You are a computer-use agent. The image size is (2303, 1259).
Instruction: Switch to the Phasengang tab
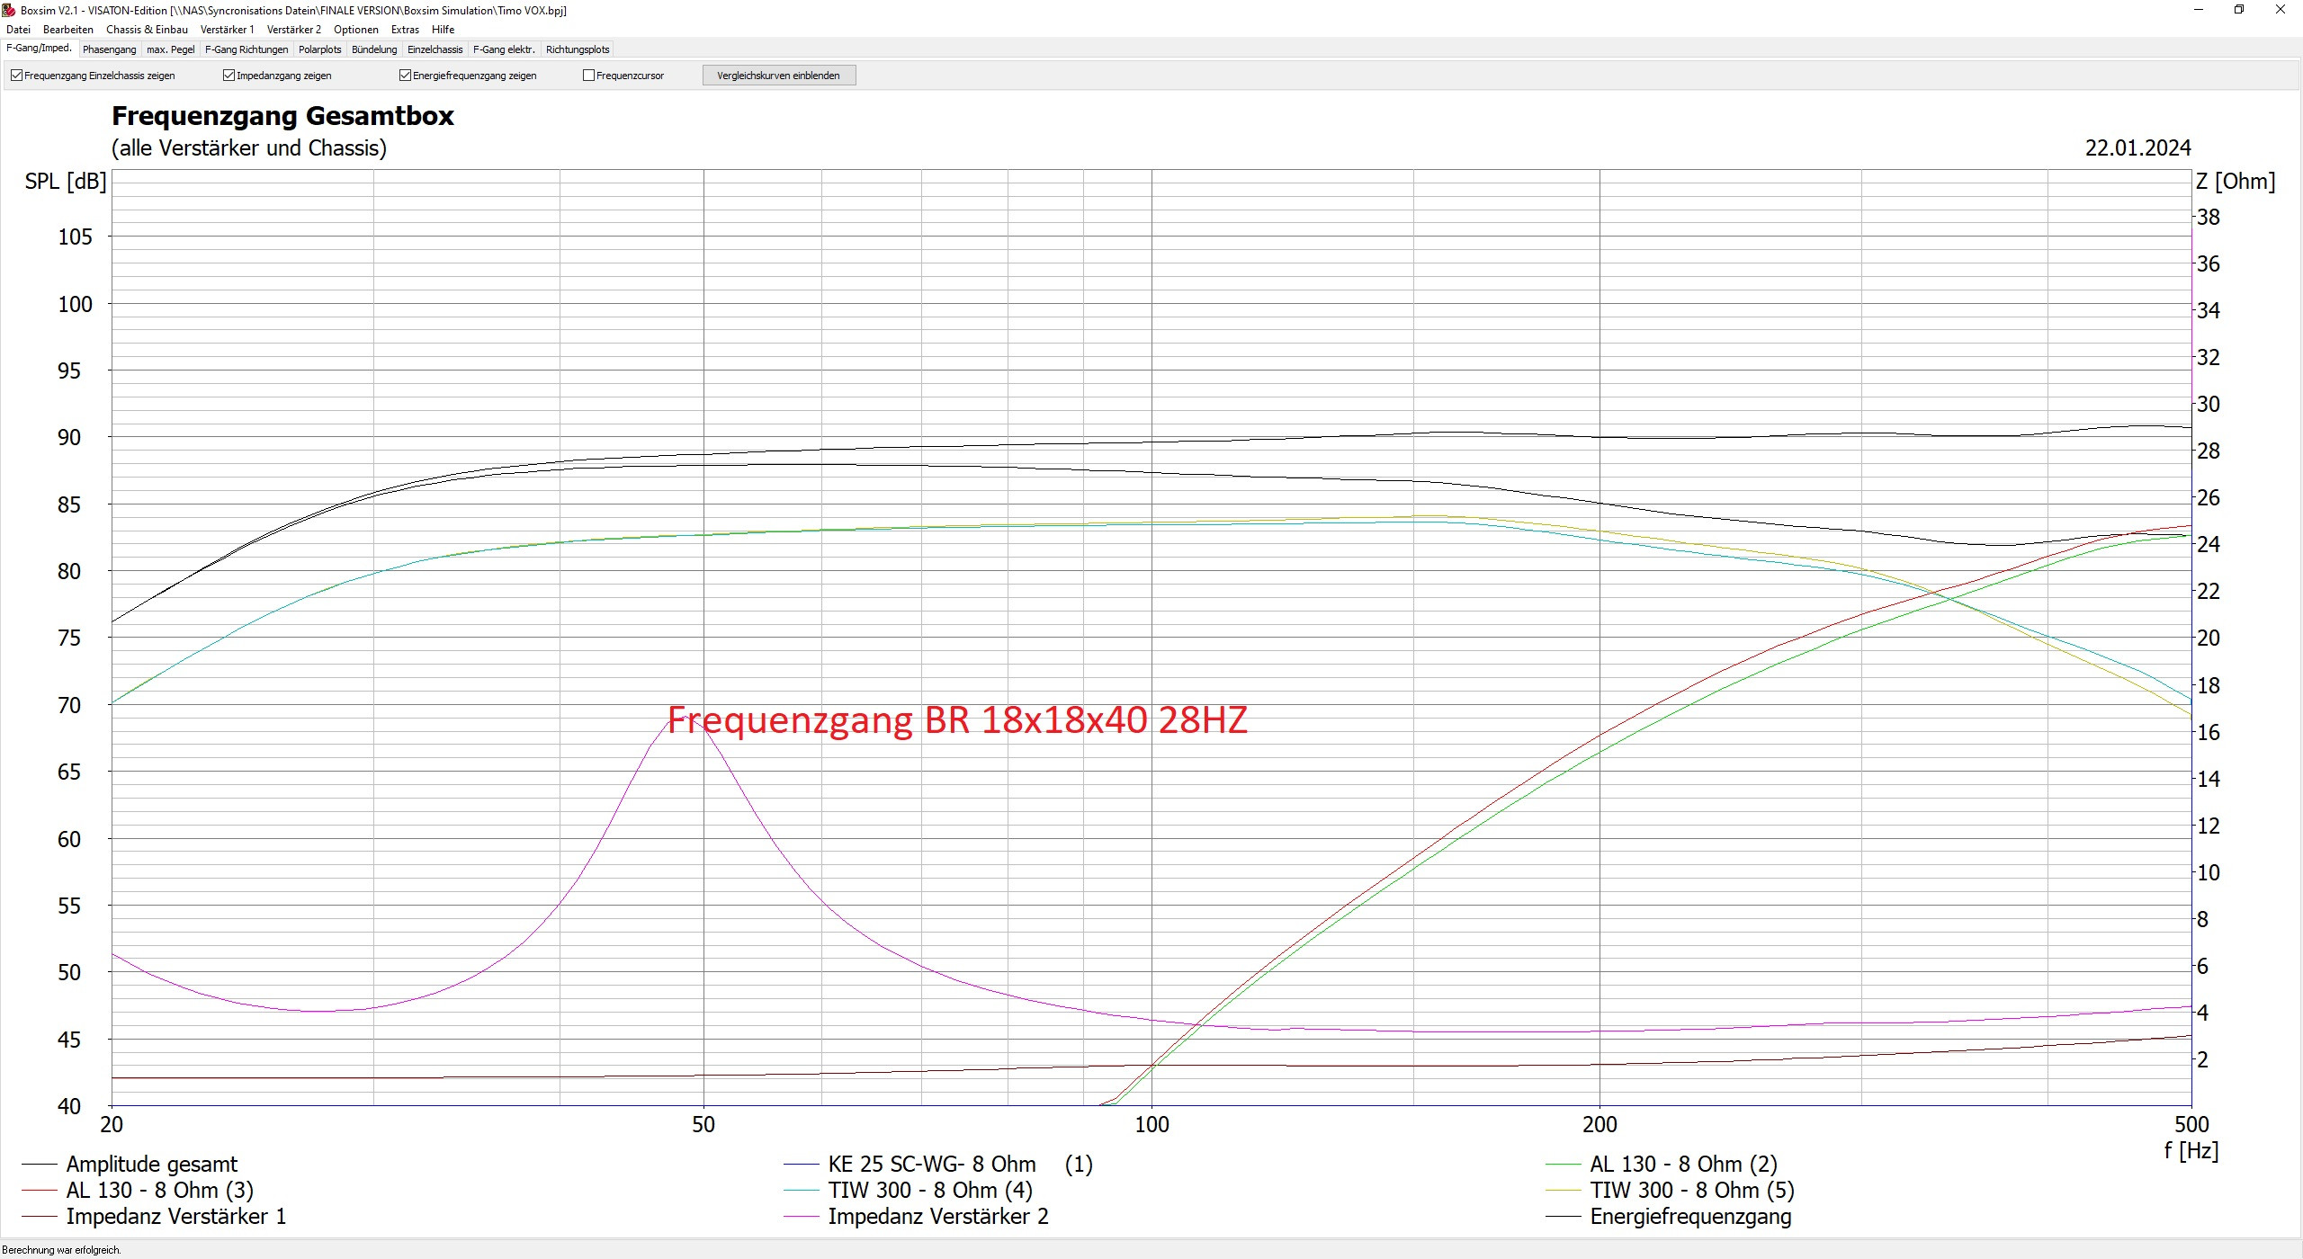coord(109,49)
